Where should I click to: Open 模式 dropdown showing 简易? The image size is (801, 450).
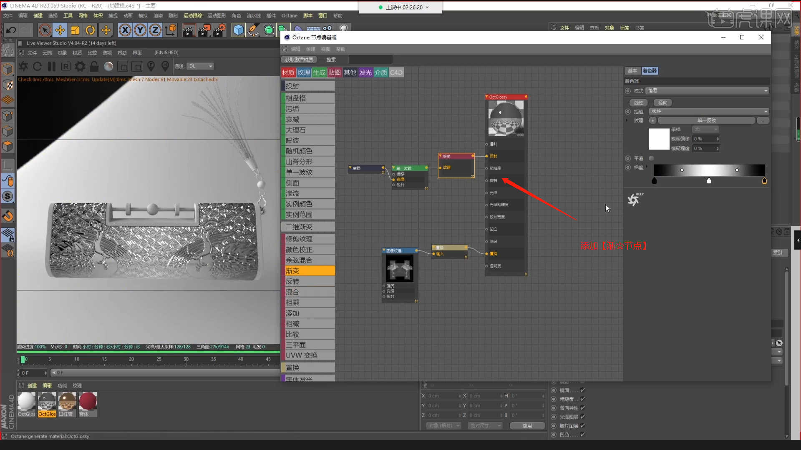click(x=708, y=91)
